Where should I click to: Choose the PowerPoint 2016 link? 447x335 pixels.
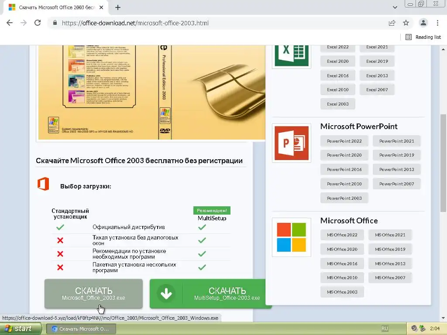pyautogui.click(x=344, y=170)
